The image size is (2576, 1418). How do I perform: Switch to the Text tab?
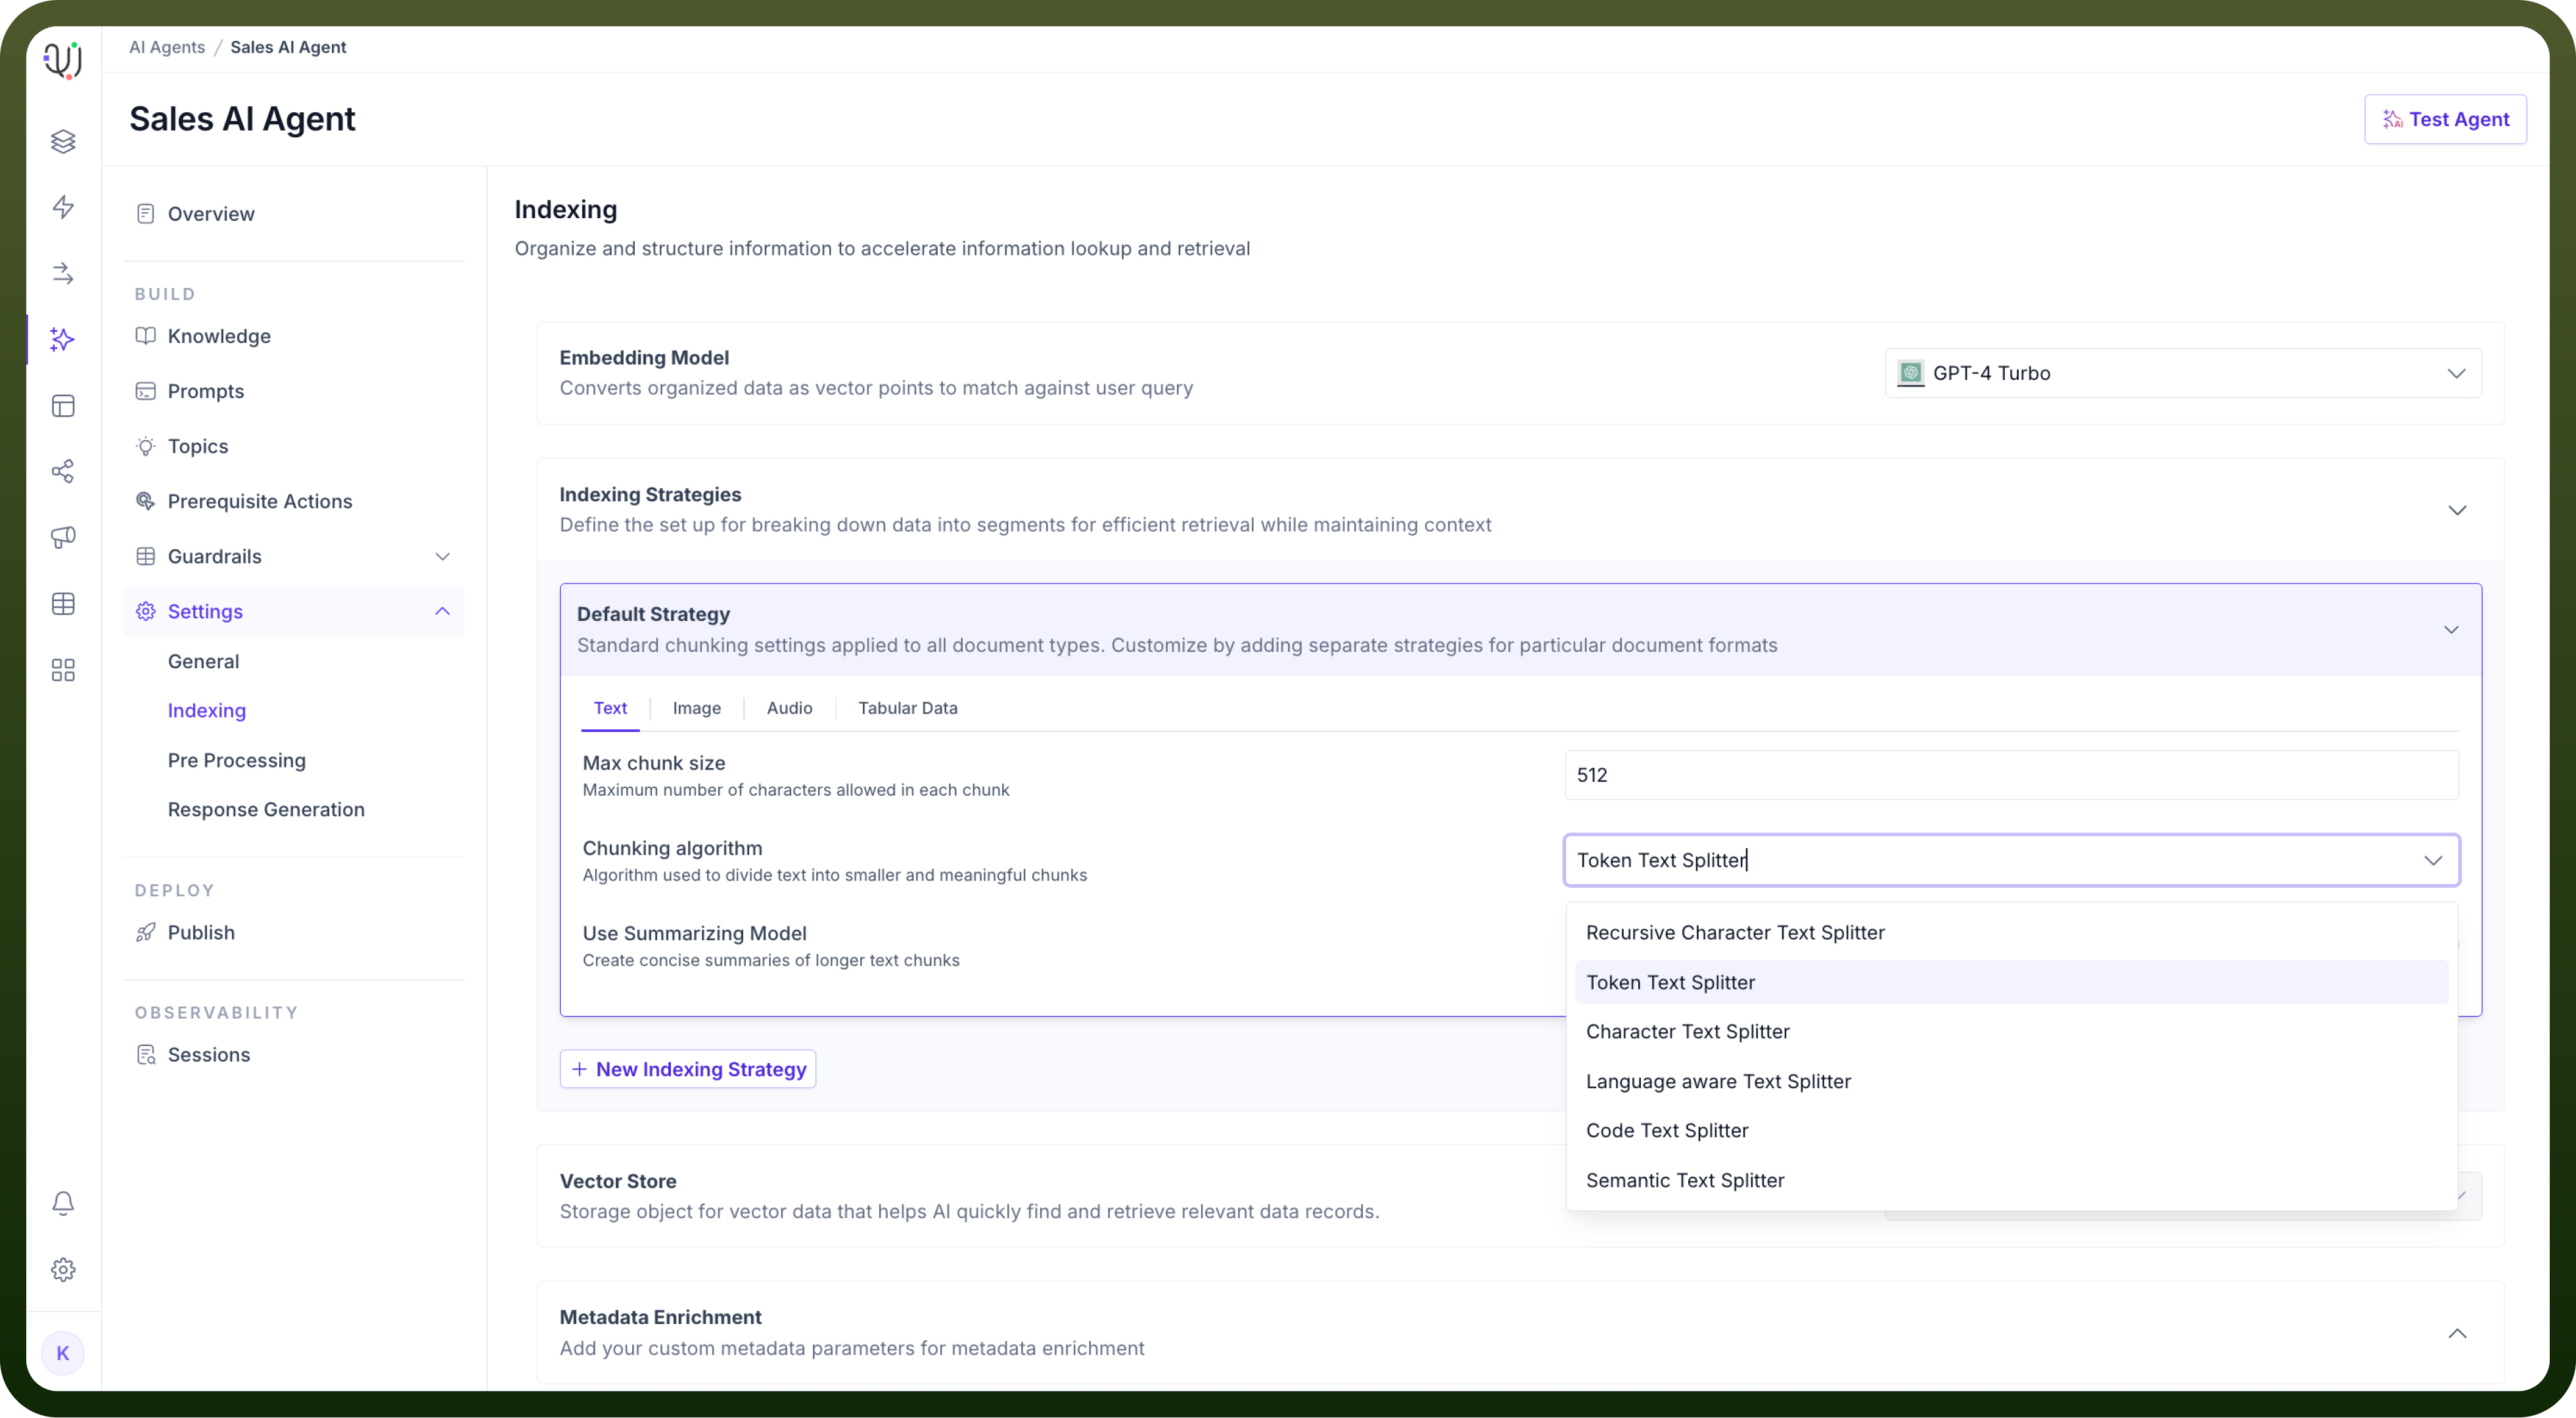610,708
